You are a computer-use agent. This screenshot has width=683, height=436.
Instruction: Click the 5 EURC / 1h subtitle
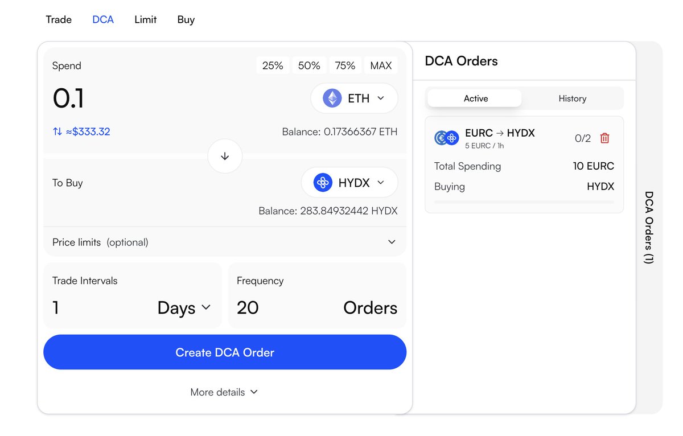pyautogui.click(x=484, y=146)
